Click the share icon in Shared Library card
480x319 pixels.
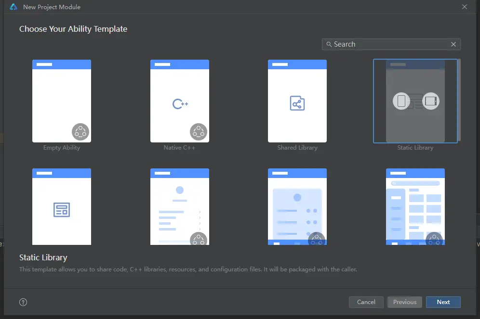297,103
